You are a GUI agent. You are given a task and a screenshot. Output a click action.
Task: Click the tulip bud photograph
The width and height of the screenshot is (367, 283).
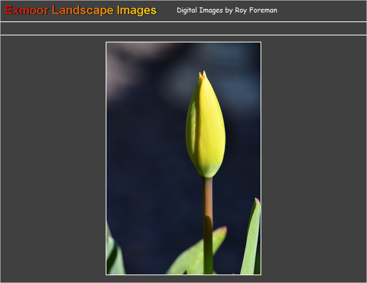(183, 159)
